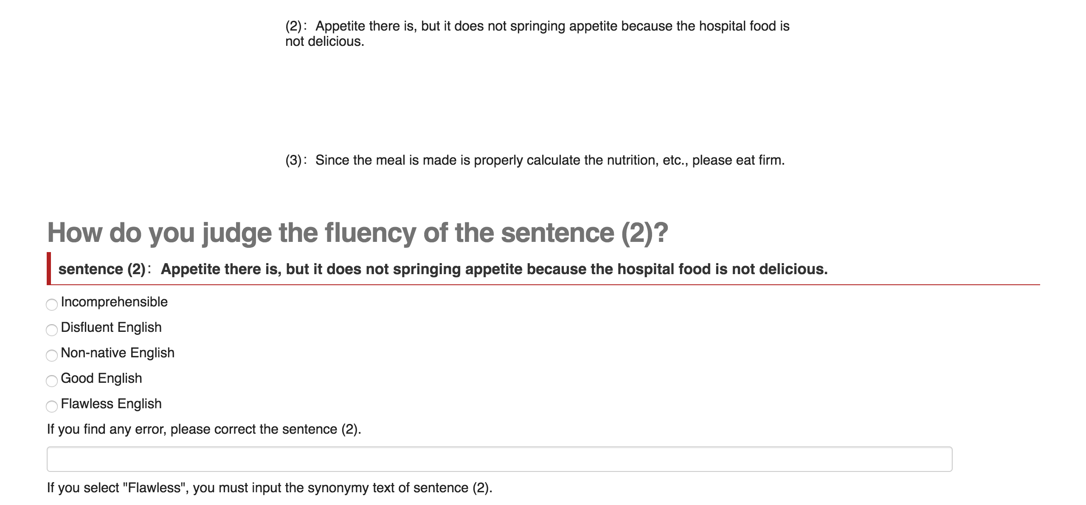Click the "Non-native English" label text

118,353
